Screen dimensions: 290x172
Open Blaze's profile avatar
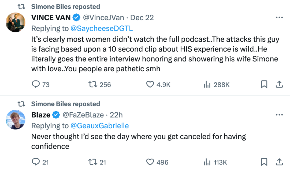point(15,120)
